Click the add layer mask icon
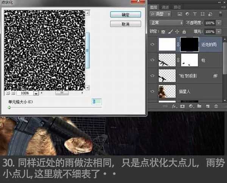Image resolution: width=227 pixels, height=183 pixels. pyautogui.click(x=182, y=106)
